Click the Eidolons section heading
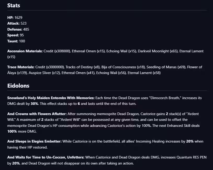Image resolution: width=213 pixels, height=170 pixels. 18,86
